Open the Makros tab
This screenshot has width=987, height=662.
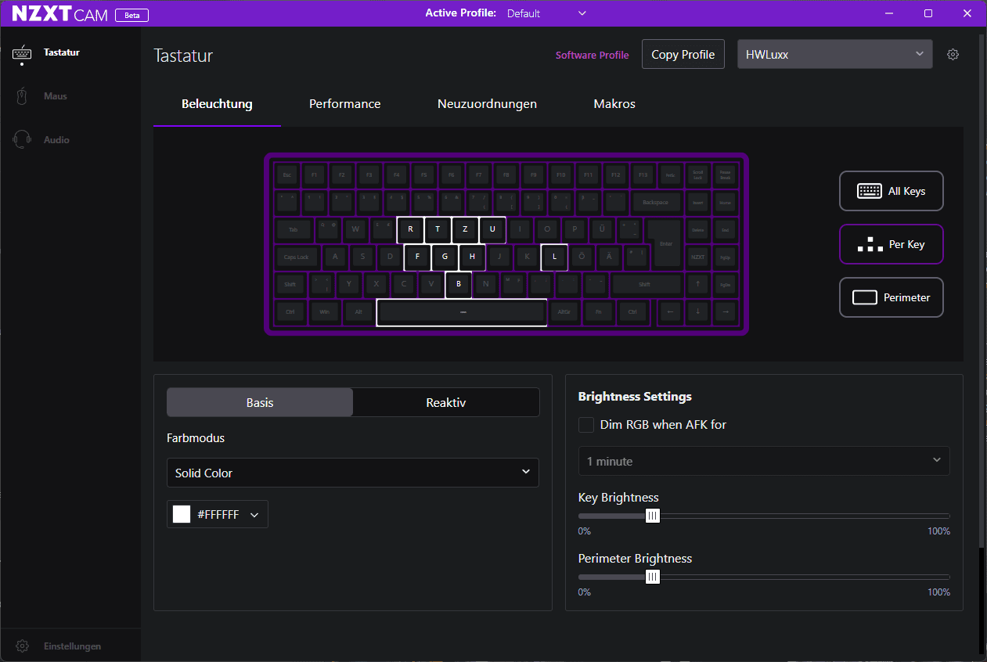[614, 103]
